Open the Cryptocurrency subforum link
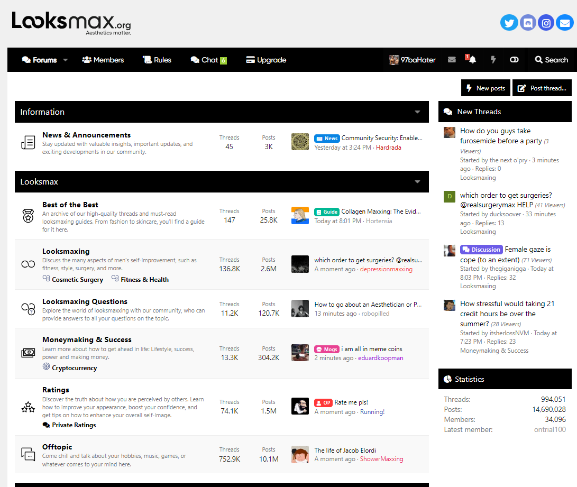 click(x=74, y=368)
